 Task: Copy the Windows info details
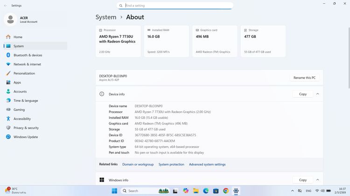point(303,180)
